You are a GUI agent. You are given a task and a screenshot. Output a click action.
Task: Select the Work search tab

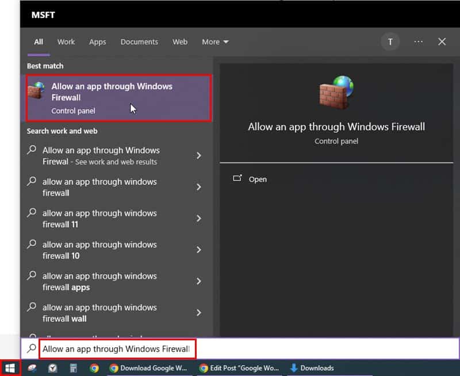click(66, 42)
